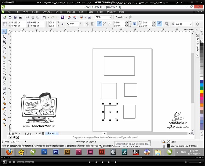The height and width of the screenshot is (166, 205).
Task: Select the Fill tool bucket
Action: tap(4, 119)
